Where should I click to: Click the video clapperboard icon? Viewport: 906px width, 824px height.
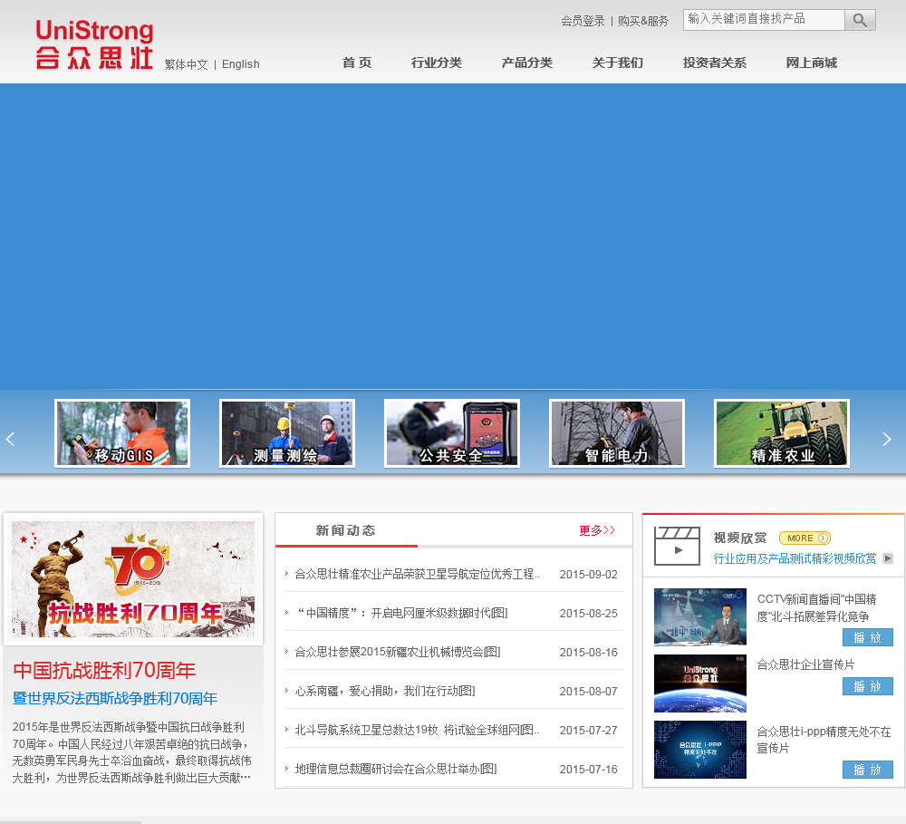pyautogui.click(x=677, y=546)
